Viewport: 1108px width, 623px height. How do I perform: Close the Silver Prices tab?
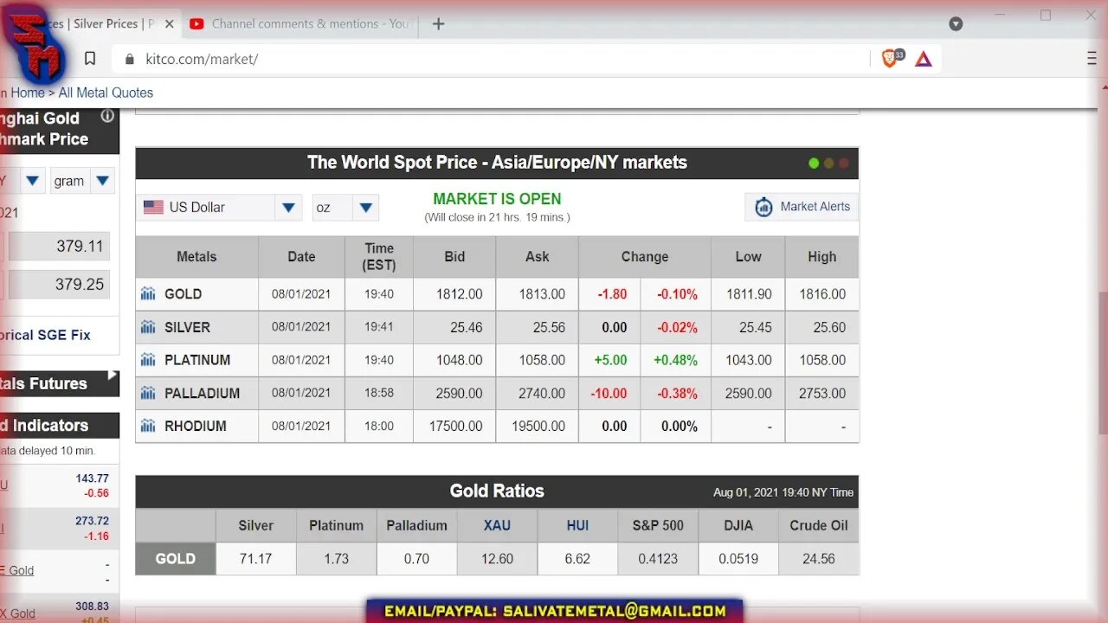[x=169, y=24]
